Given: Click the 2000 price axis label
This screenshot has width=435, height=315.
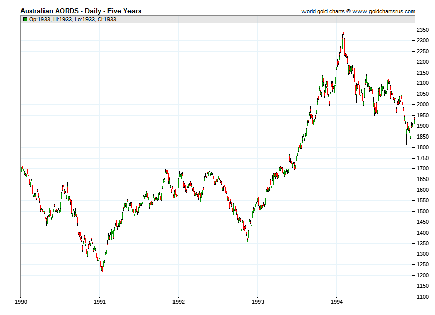Looking at the screenshot, I should (x=423, y=104).
